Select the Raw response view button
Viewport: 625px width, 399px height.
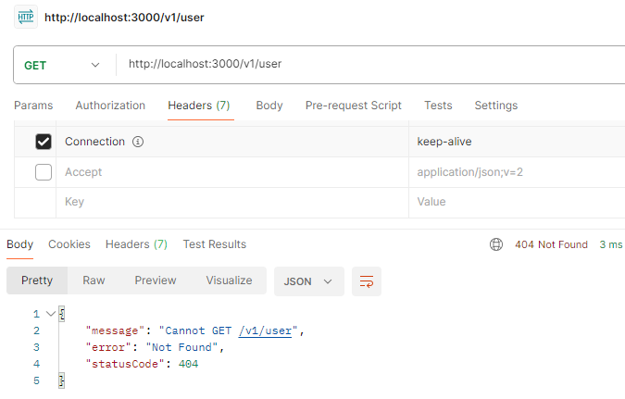click(x=94, y=281)
